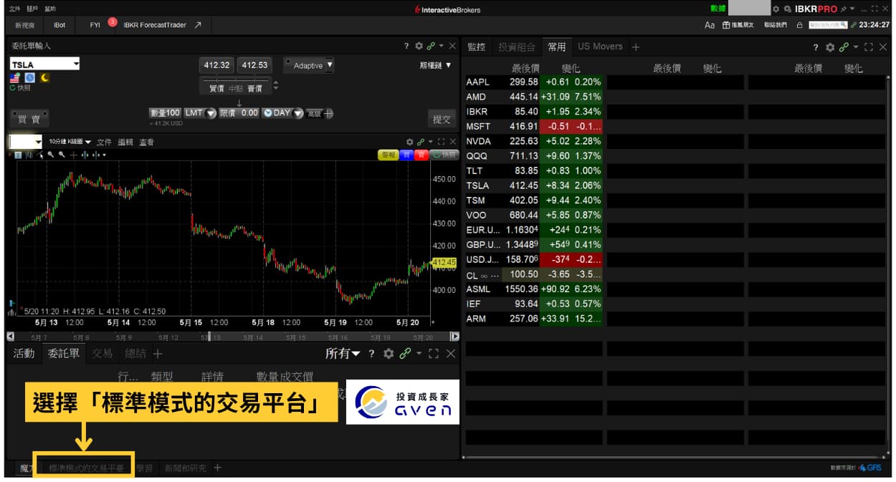Click the blue 買 chart button
The image size is (896, 482).
pyautogui.click(x=406, y=154)
